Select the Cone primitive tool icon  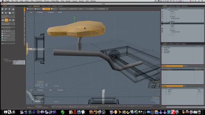pyautogui.click(x=13, y=9)
